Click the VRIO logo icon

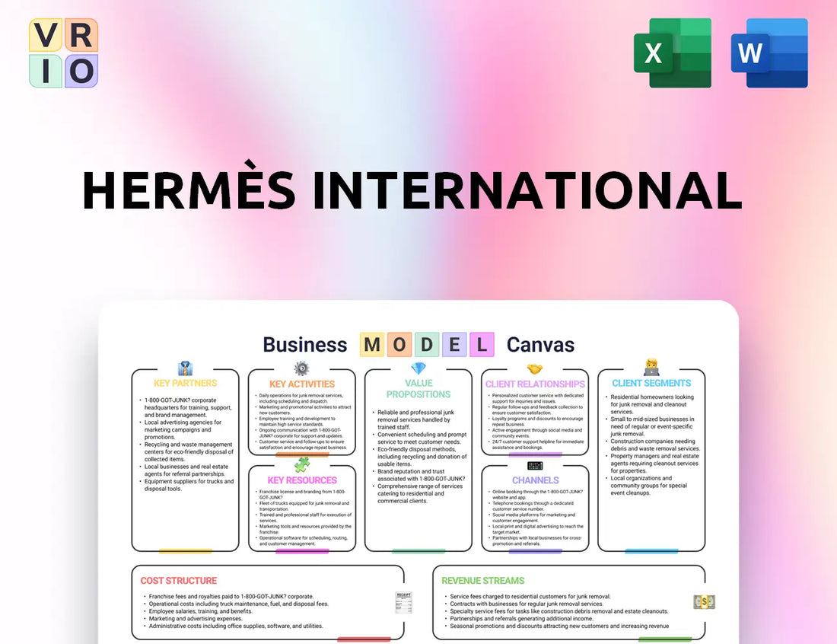pyautogui.click(x=63, y=53)
